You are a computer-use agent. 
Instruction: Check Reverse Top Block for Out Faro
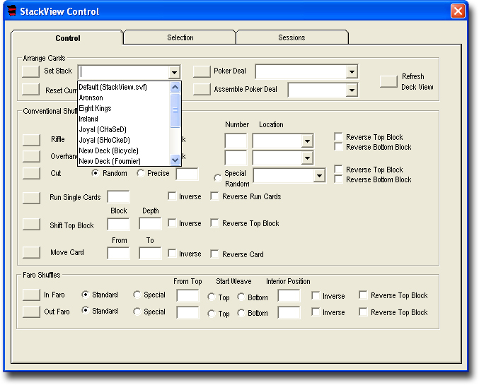363,312
